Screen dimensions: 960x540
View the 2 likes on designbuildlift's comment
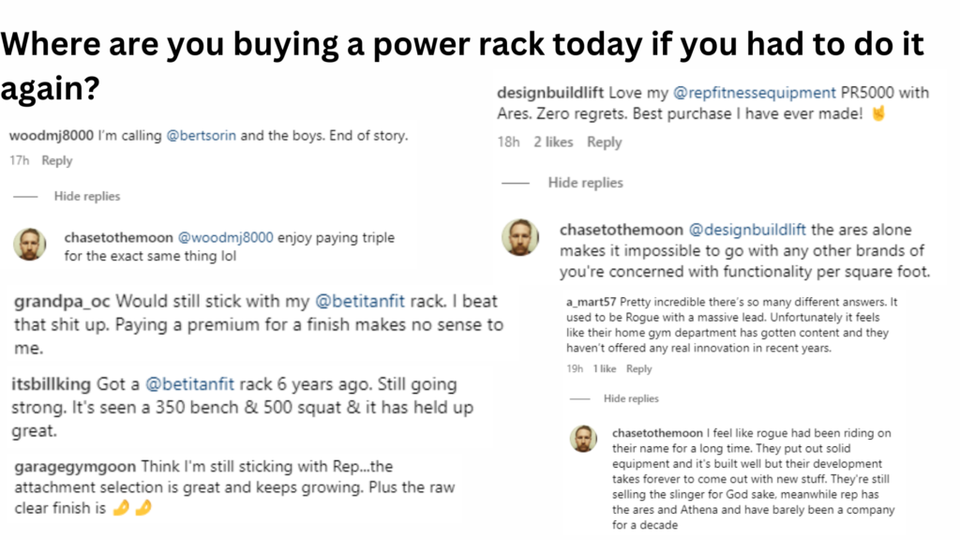[x=553, y=142]
